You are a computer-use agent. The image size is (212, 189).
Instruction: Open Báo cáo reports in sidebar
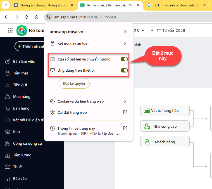[20, 178]
